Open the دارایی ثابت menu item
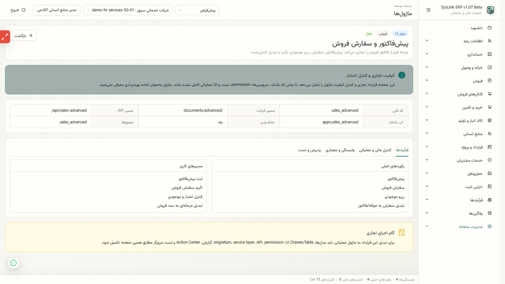The height and width of the screenshot is (284, 505). click(460, 187)
